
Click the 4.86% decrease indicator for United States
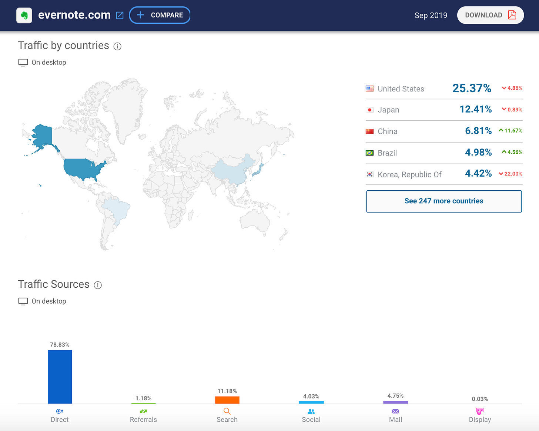click(x=512, y=88)
